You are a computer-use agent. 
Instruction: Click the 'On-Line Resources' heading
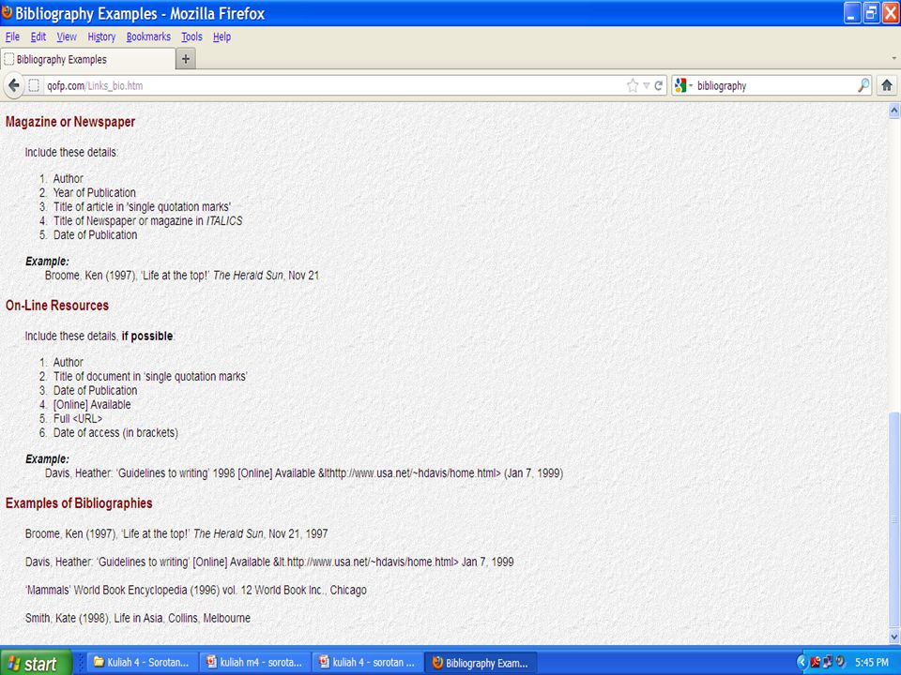57,306
